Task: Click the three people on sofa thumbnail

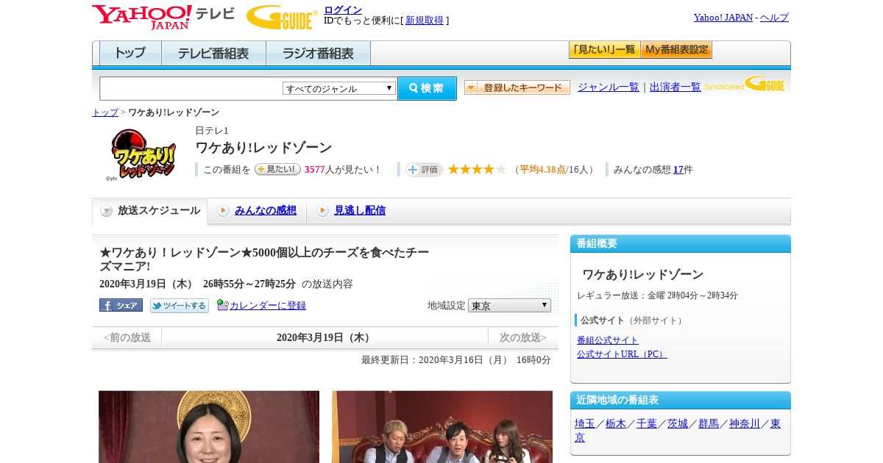Action: (442, 426)
